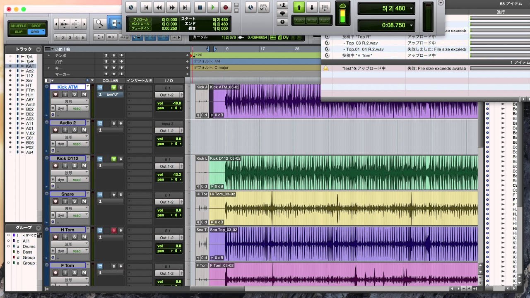
Task: Mute the H Tom track
Action: tap(84, 237)
